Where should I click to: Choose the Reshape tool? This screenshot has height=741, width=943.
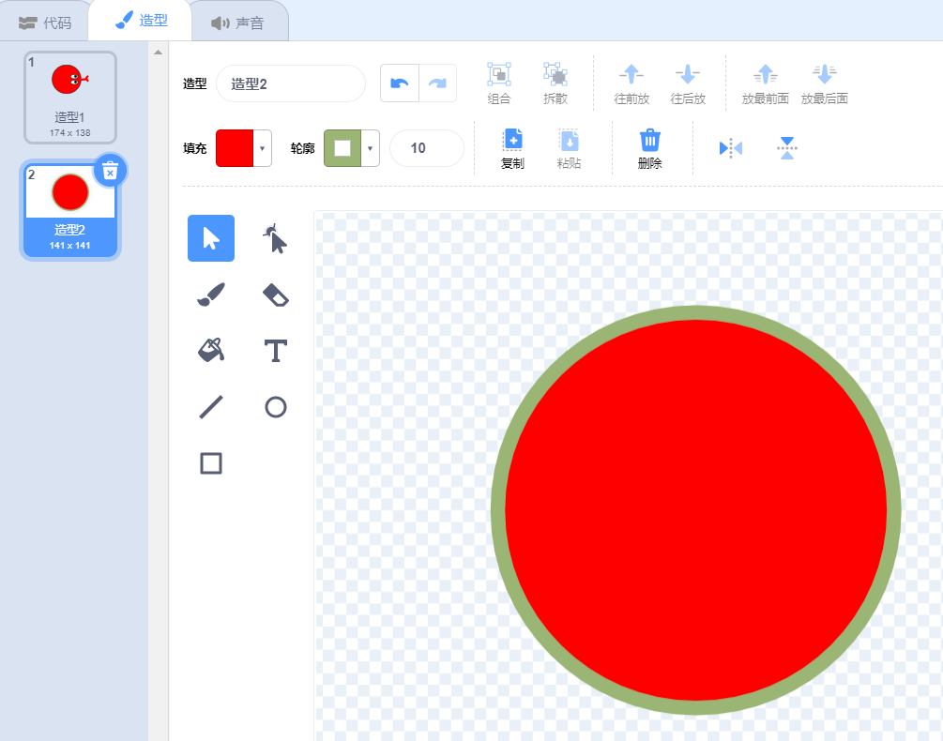point(276,238)
